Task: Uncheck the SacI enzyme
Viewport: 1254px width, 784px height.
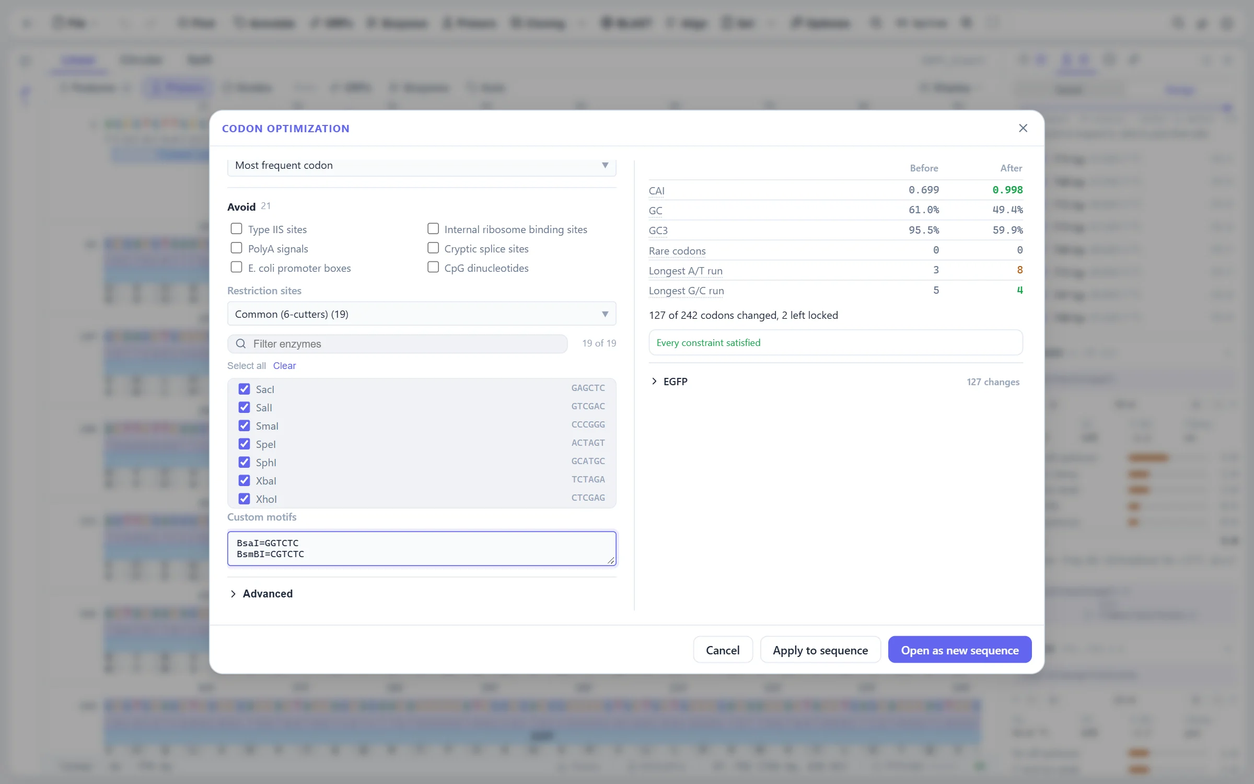Action: coord(244,389)
